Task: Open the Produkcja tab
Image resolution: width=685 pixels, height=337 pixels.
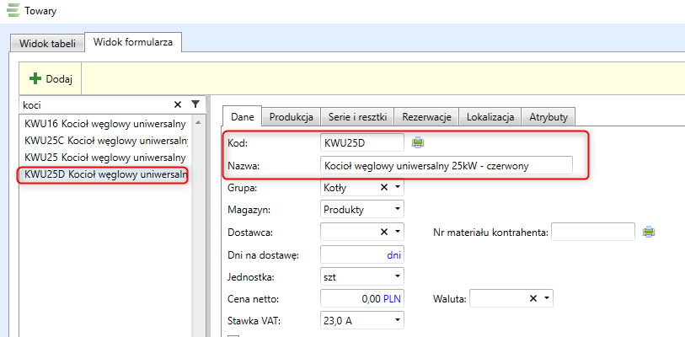Action: [292, 116]
